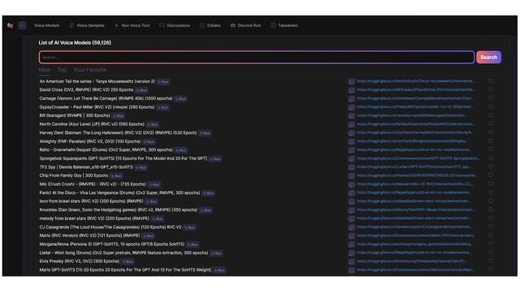The image size is (520, 292).
Task: Copy the link for An American Tail model
Action: click(352, 81)
